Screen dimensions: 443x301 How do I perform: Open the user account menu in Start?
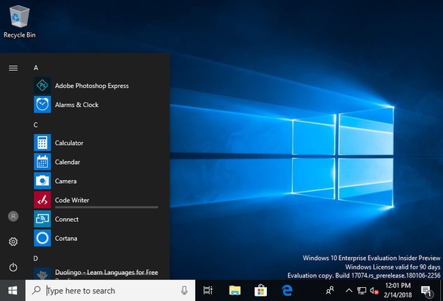pyautogui.click(x=13, y=216)
